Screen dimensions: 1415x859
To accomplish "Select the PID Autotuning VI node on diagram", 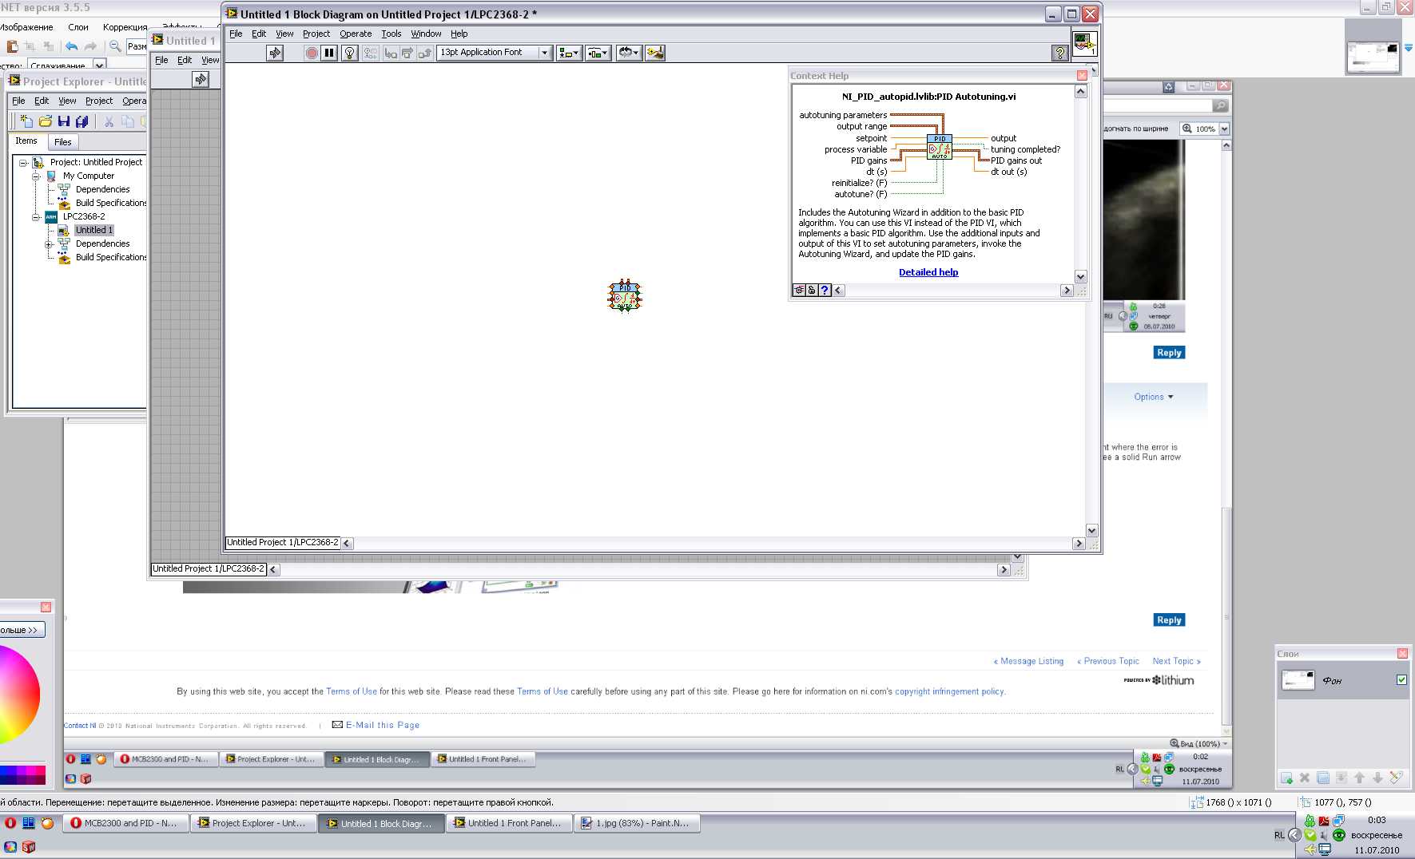I will click(x=625, y=295).
